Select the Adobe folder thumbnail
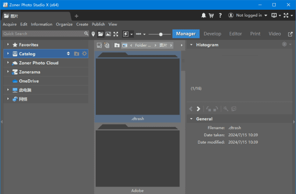 (x=138, y=158)
